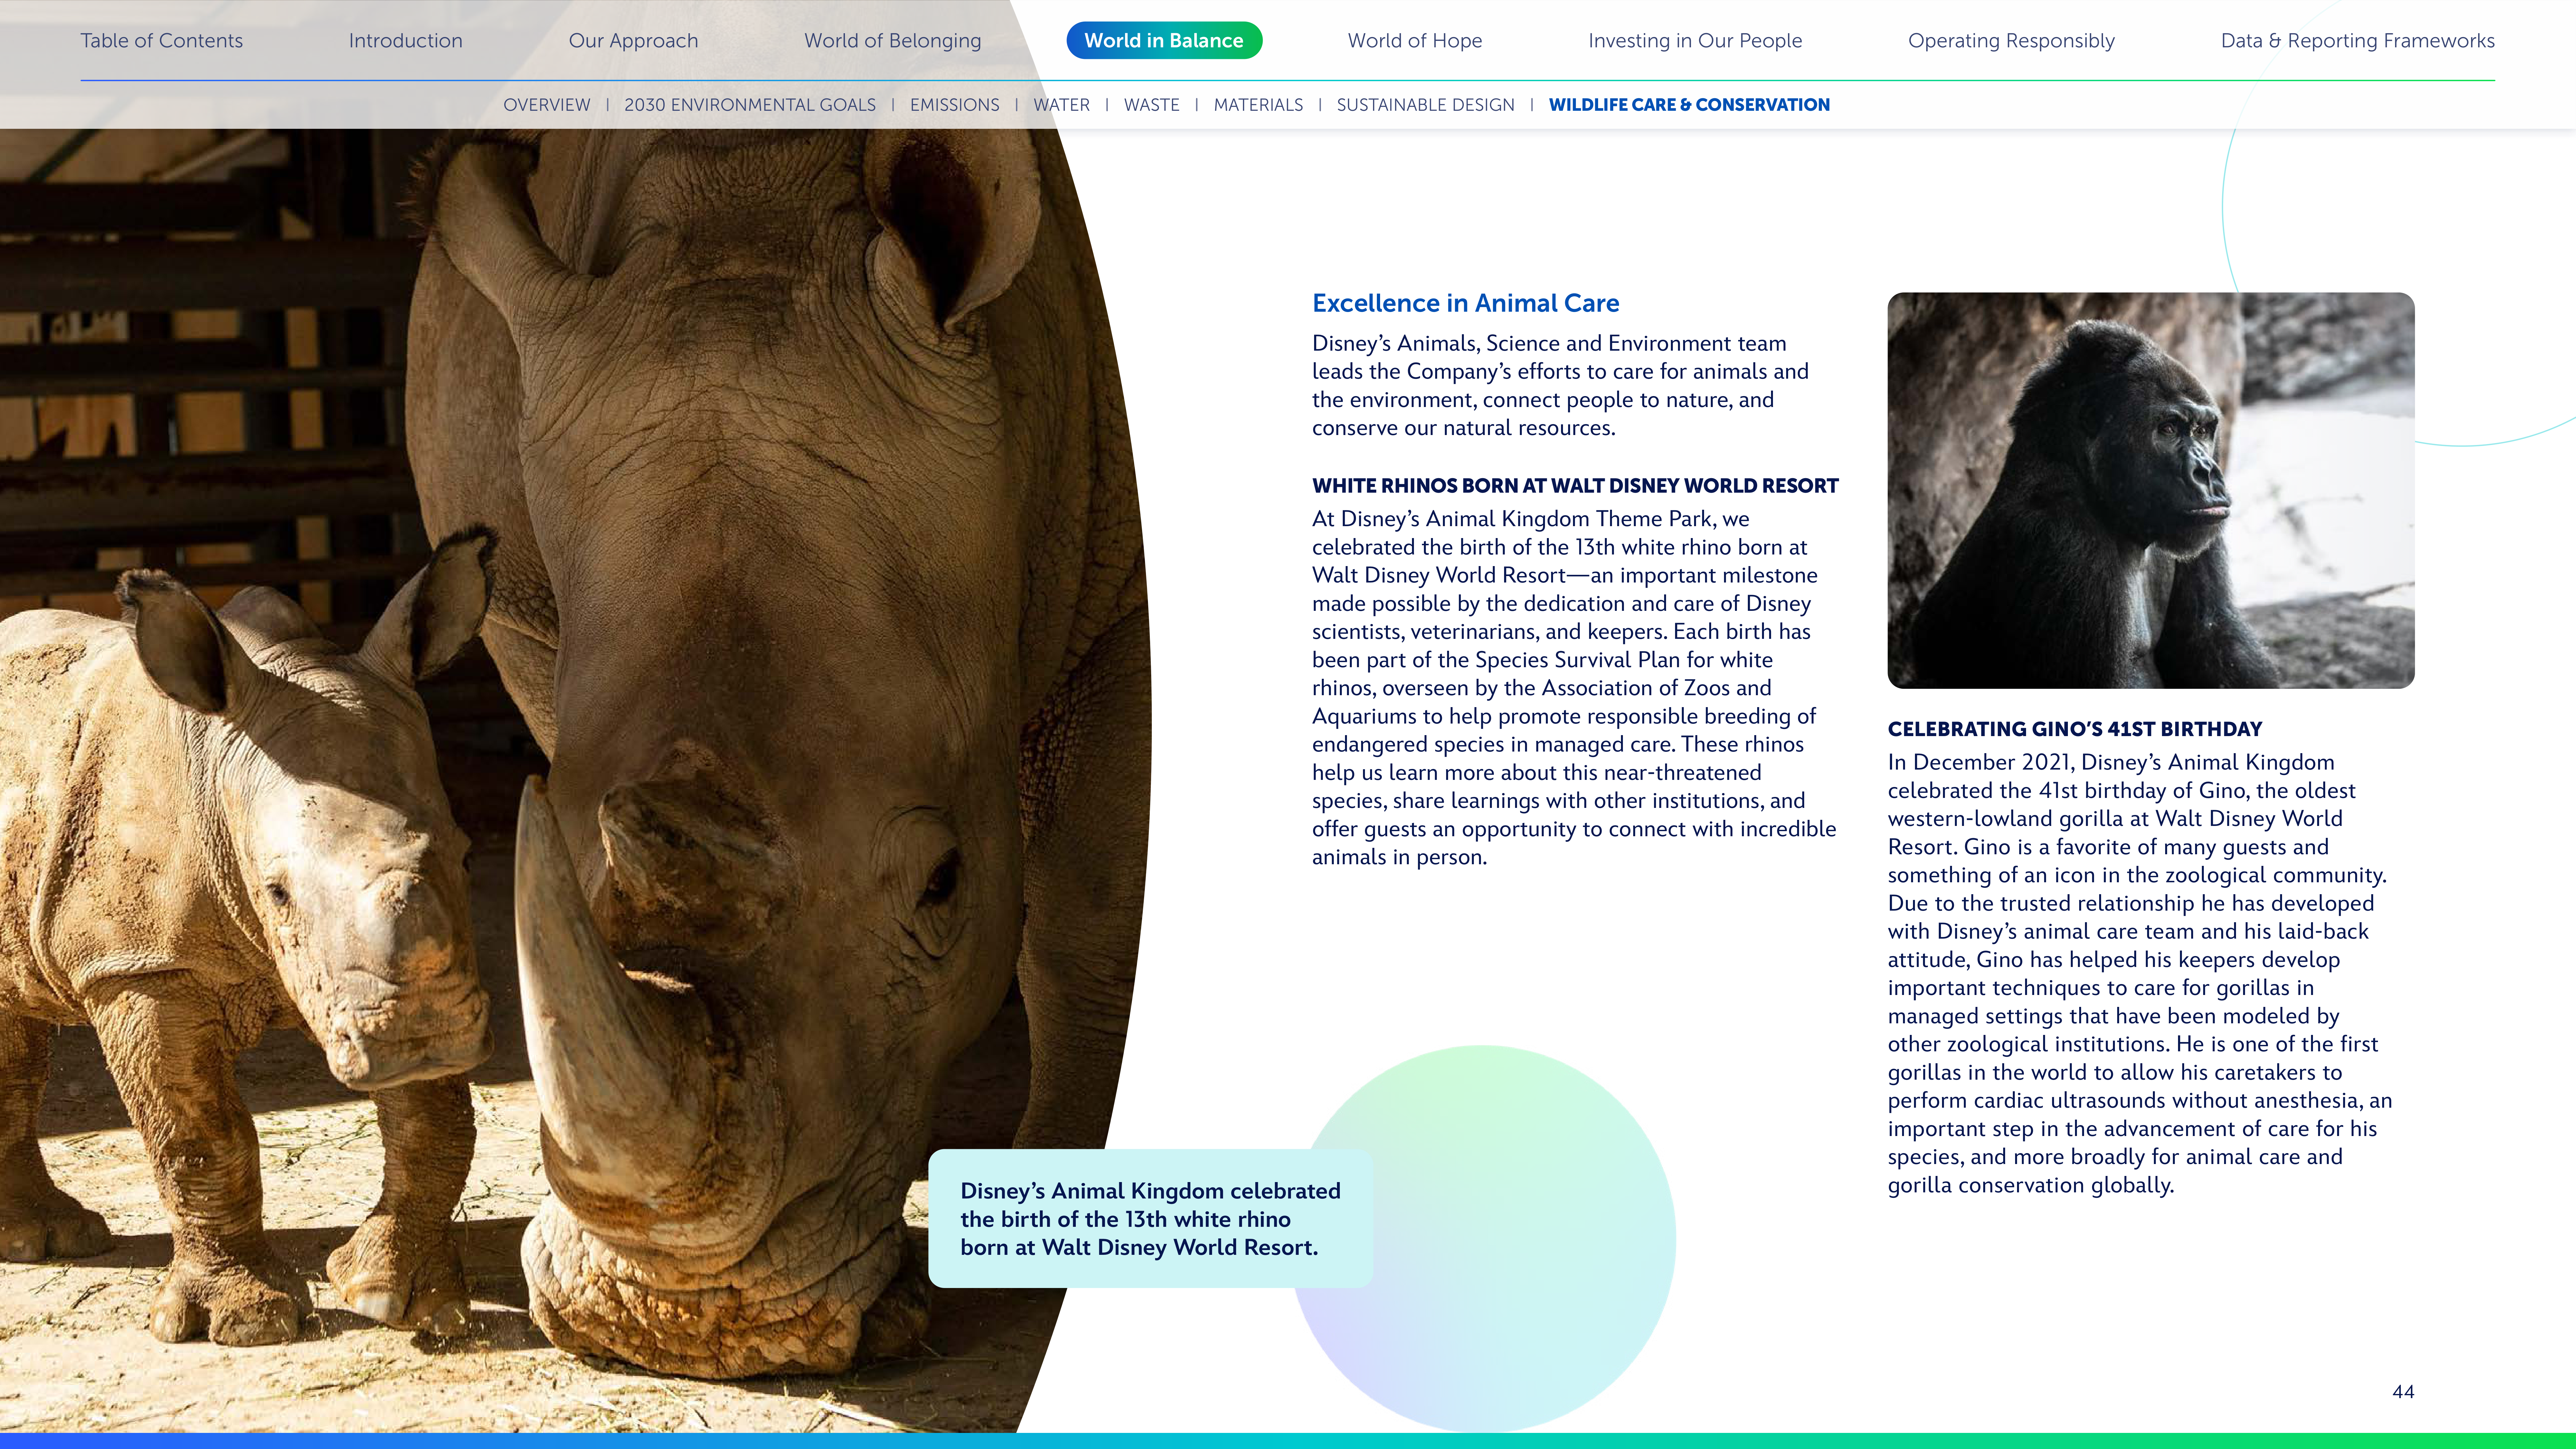Select the White Rhinos Born heading
This screenshot has height=1449, width=2576.
click(1575, 486)
